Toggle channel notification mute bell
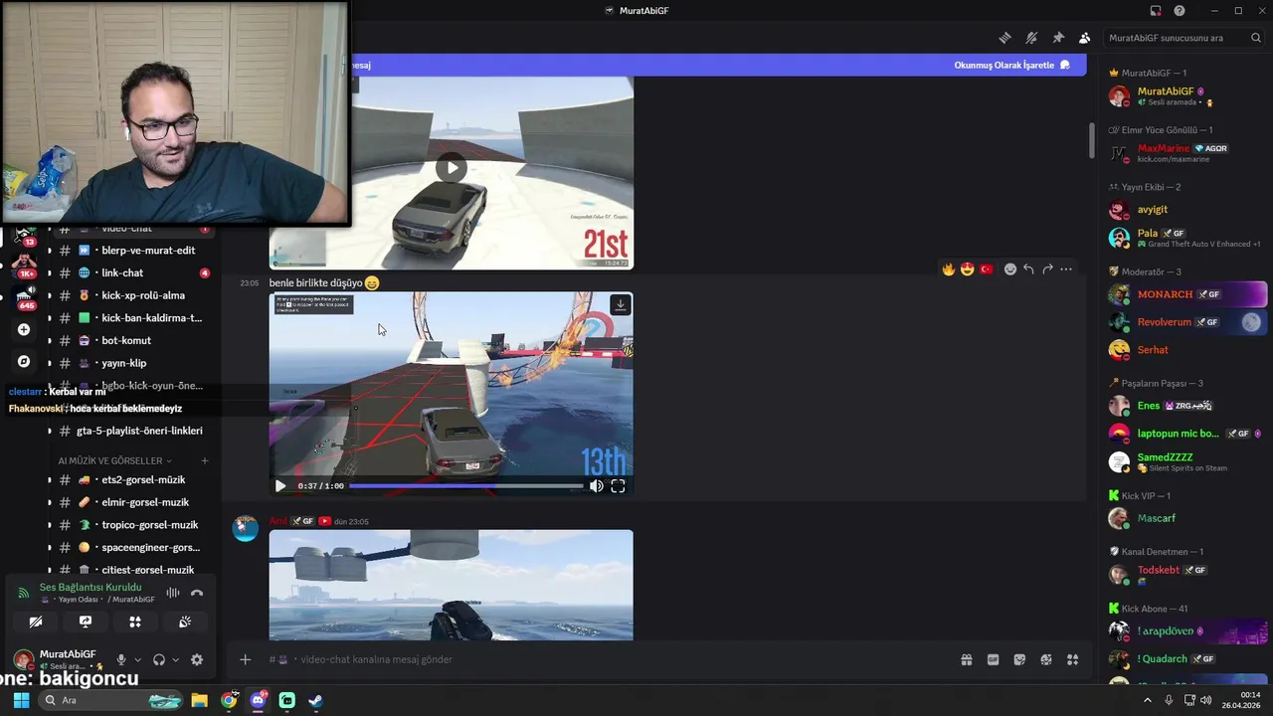1273x716 pixels. 1031,38
